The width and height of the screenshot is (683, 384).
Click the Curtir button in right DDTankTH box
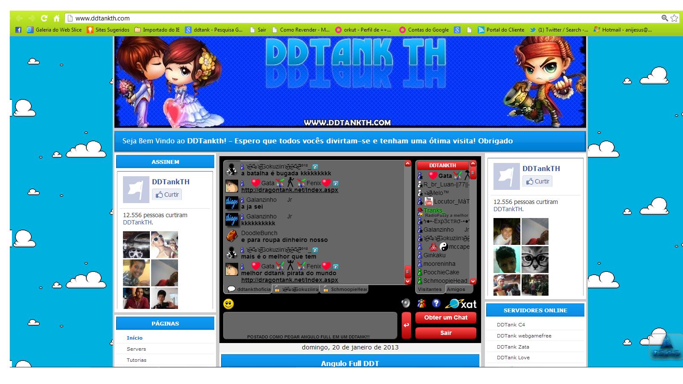(537, 181)
